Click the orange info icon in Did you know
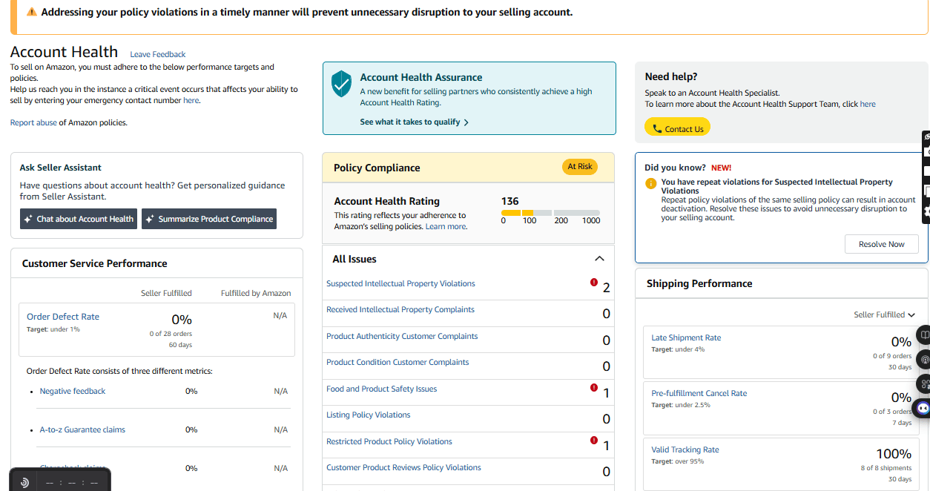 [650, 183]
